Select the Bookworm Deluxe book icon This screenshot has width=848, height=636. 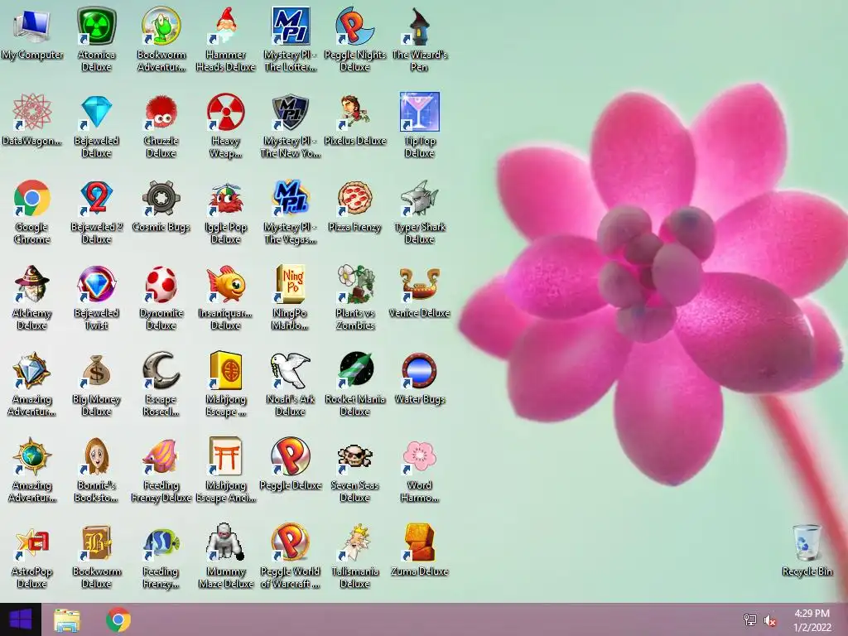pos(96,542)
